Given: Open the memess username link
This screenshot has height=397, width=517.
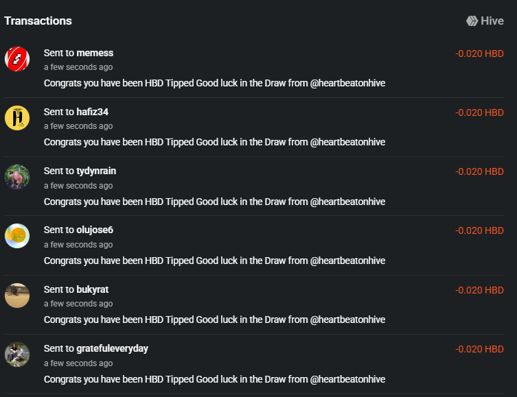Looking at the screenshot, I should coord(95,53).
